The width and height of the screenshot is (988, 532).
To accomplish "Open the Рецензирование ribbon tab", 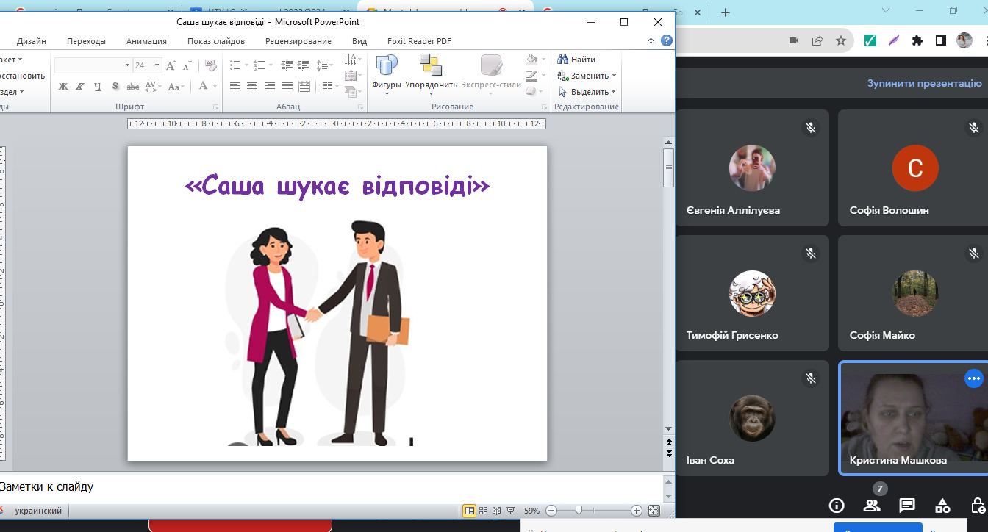I will click(298, 41).
